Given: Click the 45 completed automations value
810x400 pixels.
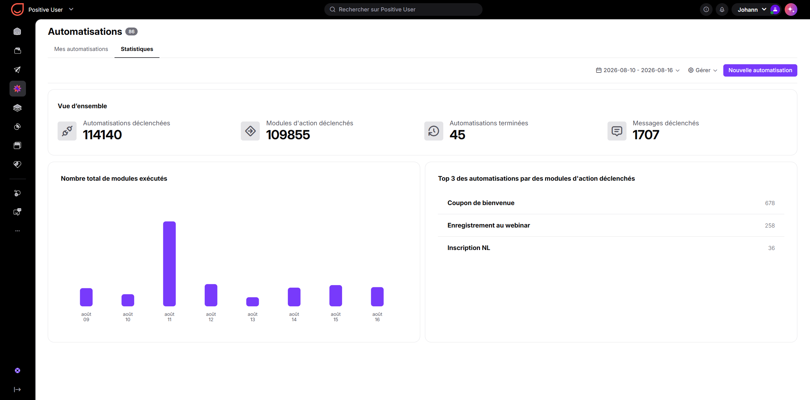Looking at the screenshot, I should 457,135.
